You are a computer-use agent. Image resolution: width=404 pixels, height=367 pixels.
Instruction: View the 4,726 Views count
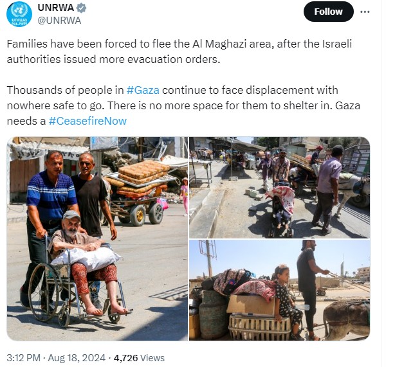(139, 358)
